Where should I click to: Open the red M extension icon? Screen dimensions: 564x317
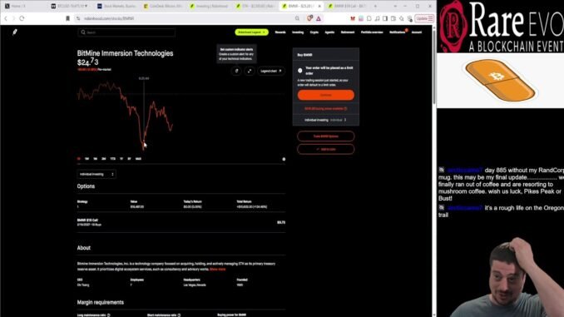coord(353,18)
